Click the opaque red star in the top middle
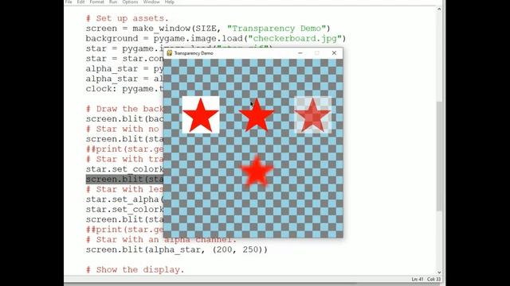This screenshot has width=510, height=286. 257,115
